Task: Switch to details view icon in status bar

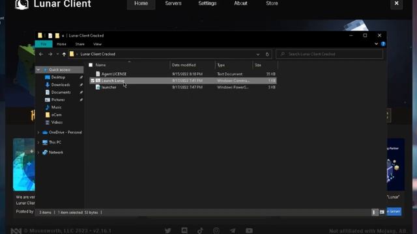Action: coord(374,213)
